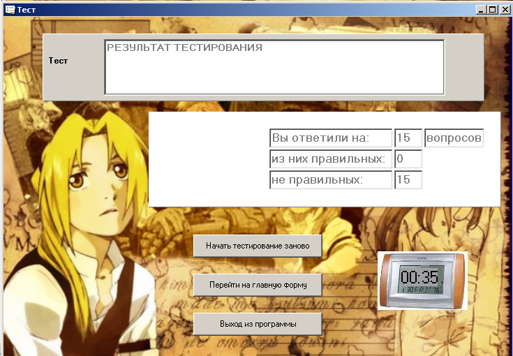The image size is (513, 356).
Task: Click the bold 'Тест' label
Action: pos(58,61)
